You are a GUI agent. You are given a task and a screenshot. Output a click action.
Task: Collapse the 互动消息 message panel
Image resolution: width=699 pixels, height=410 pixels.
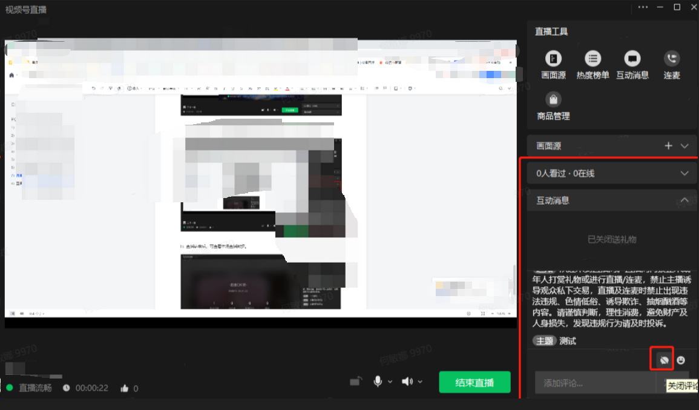(684, 200)
